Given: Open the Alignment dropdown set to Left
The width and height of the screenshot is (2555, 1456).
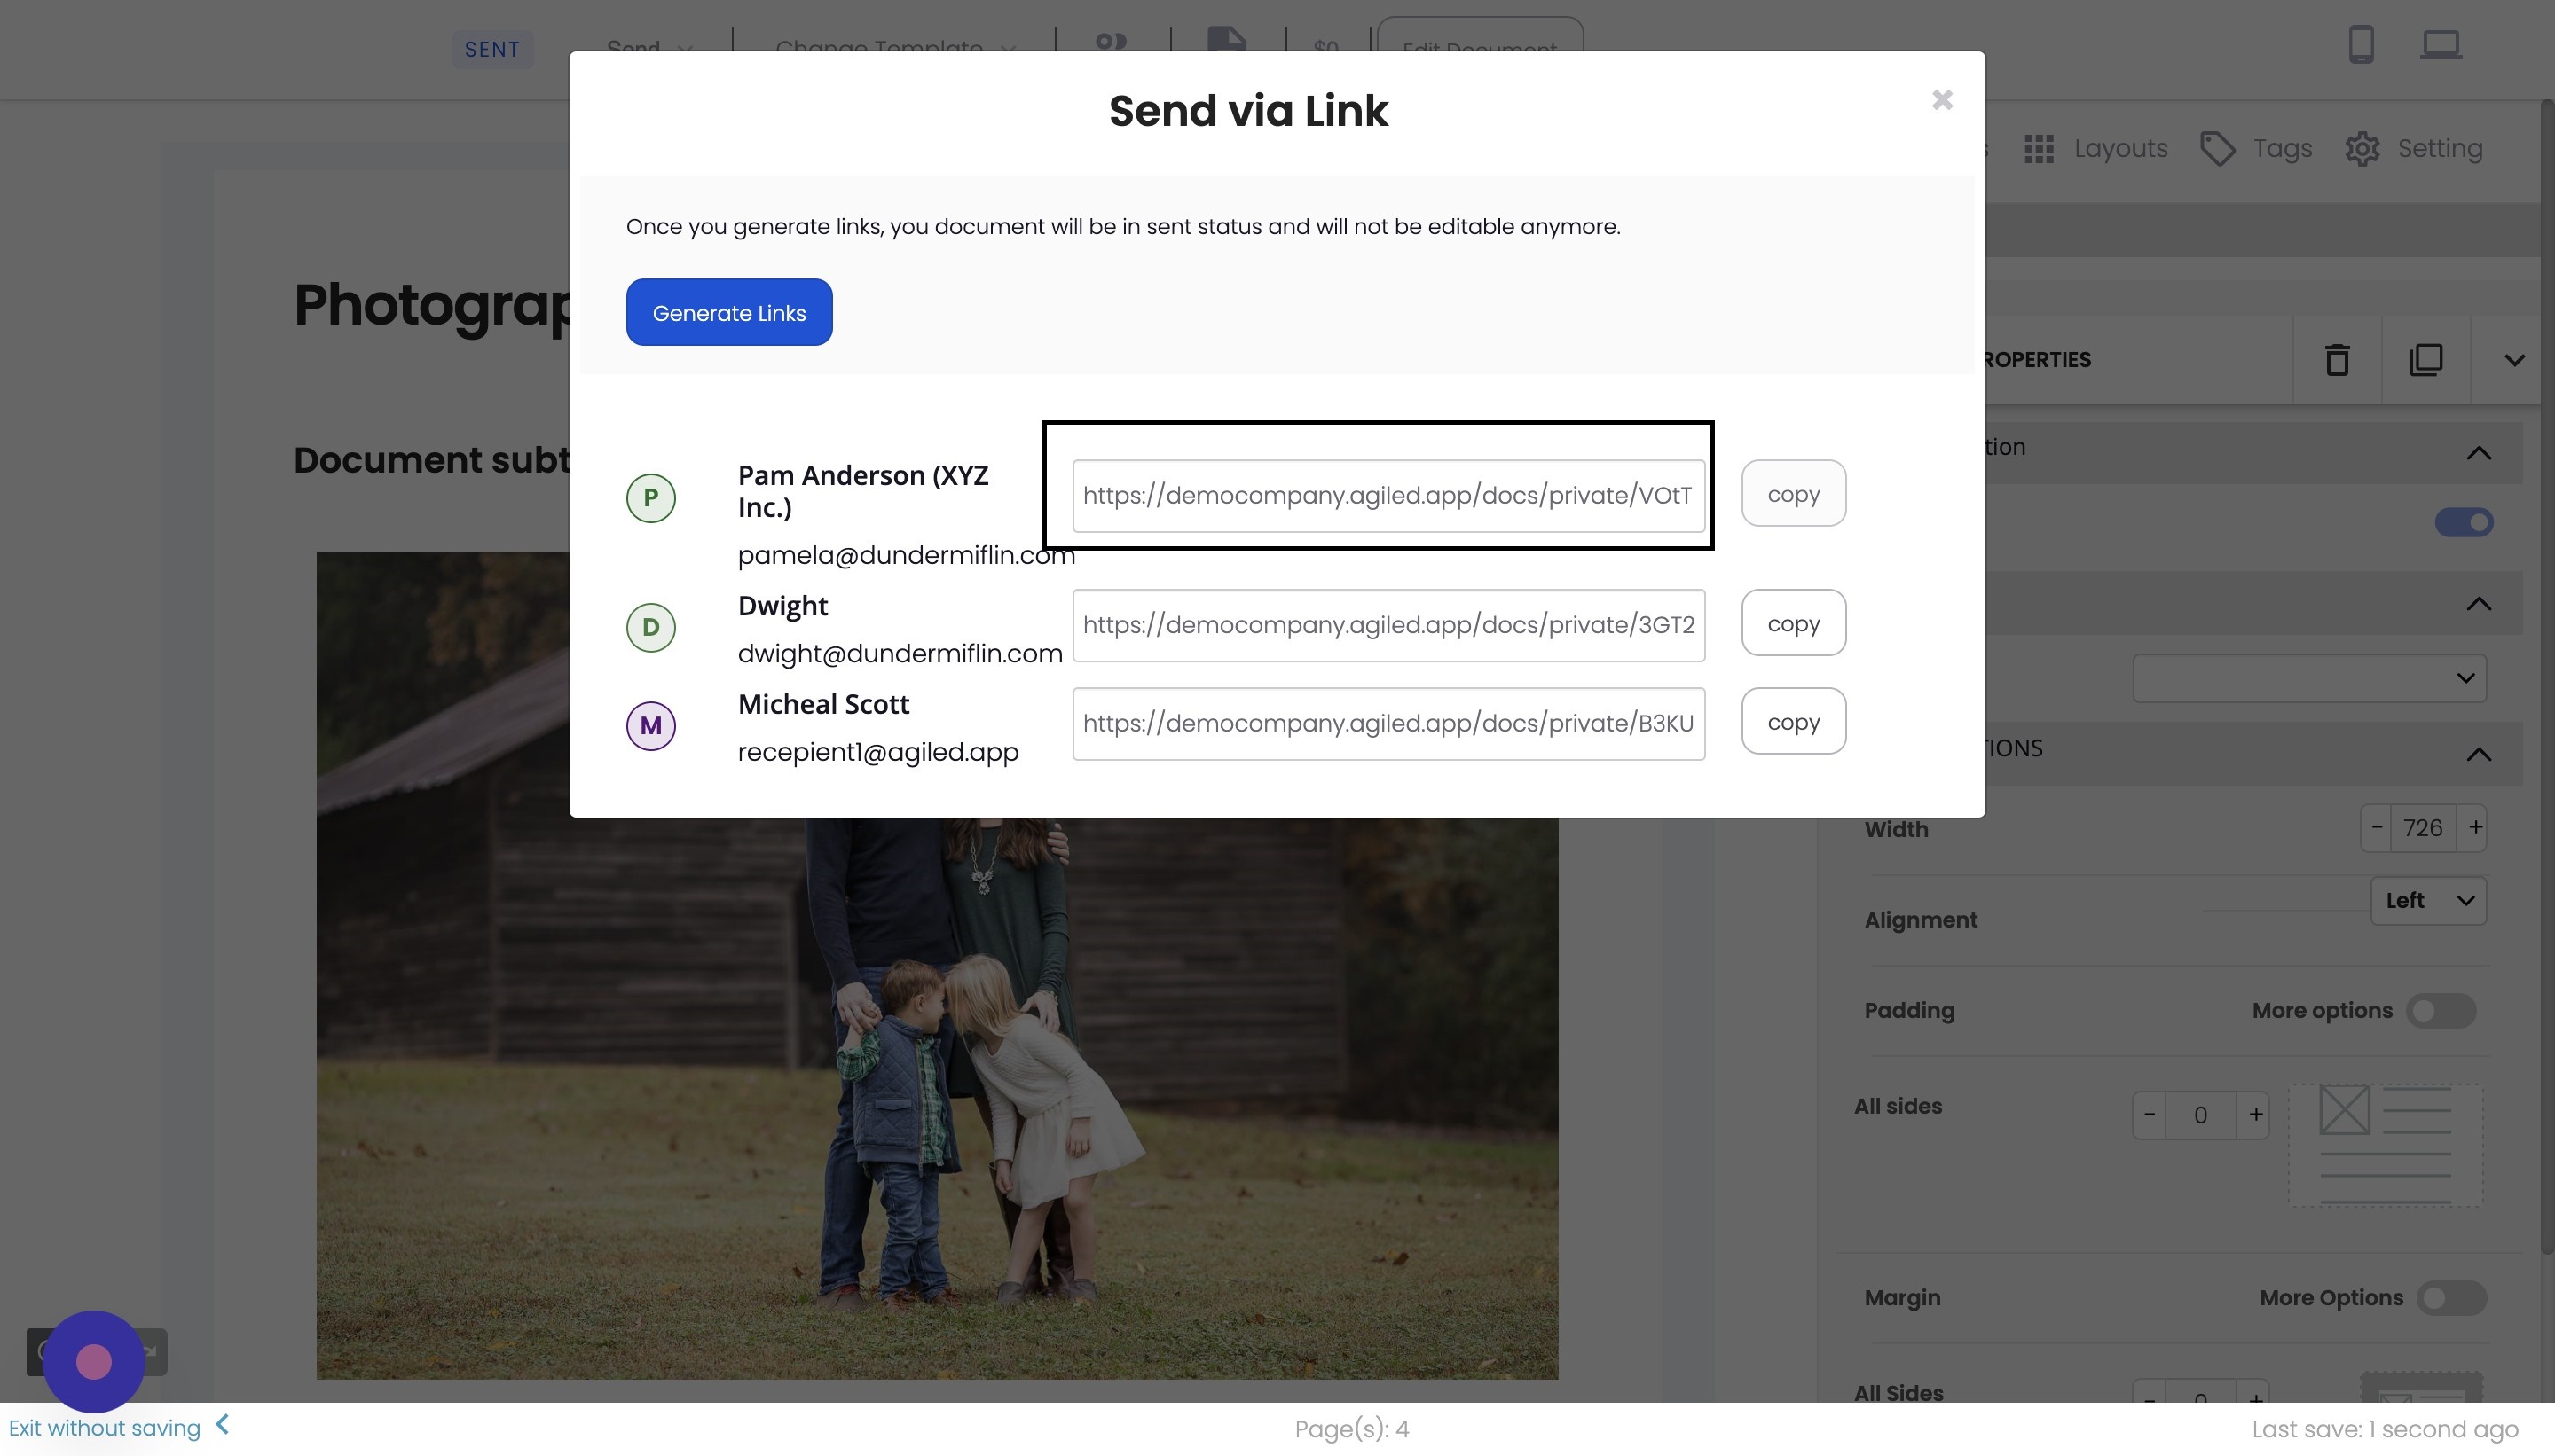Looking at the screenshot, I should tap(2427, 900).
